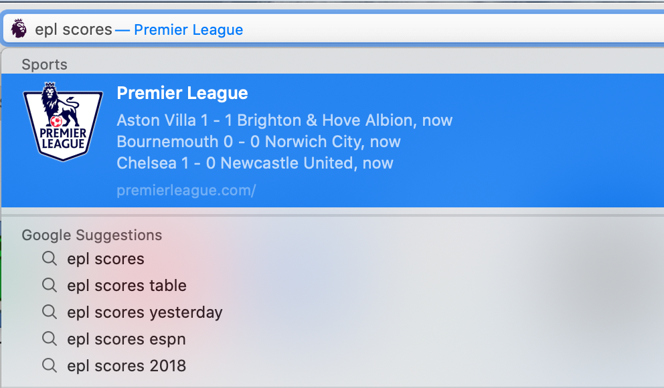Screen dimensions: 664x388
Task: Select the 'epl scores table' suggestion
Action: (x=333, y=285)
